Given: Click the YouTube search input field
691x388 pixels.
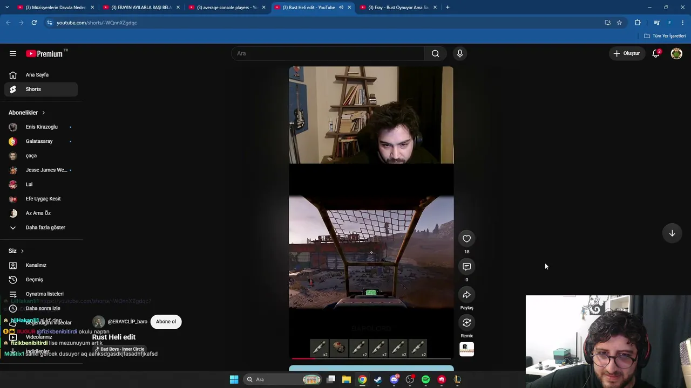Looking at the screenshot, I should (x=328, y=53).
